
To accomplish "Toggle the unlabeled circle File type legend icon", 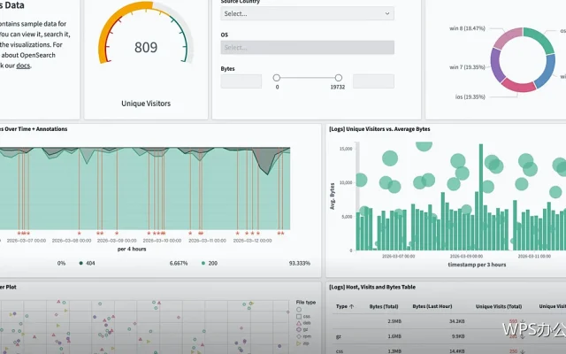I will (x=299, y=310).
